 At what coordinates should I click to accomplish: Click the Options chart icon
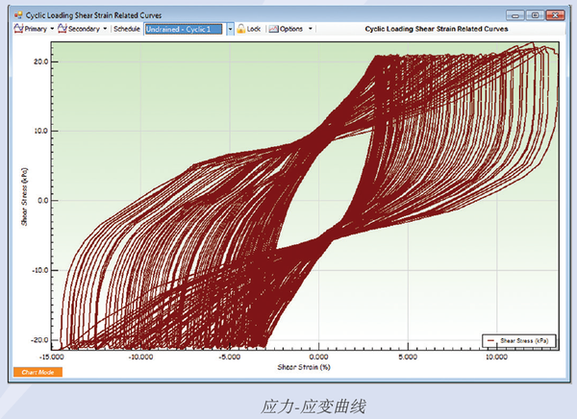pos(273,29)
